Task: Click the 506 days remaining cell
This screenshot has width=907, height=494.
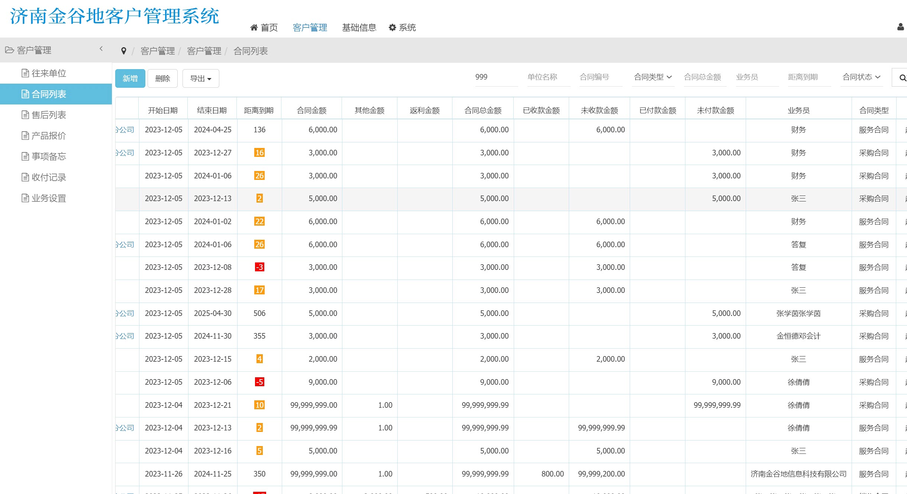Action: 259,313
